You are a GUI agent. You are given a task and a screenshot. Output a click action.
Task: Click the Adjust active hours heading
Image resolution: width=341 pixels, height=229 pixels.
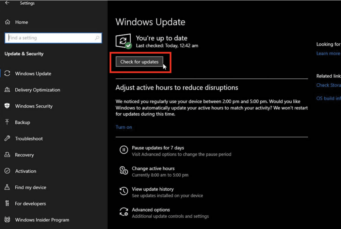click(x=177, y=88)
